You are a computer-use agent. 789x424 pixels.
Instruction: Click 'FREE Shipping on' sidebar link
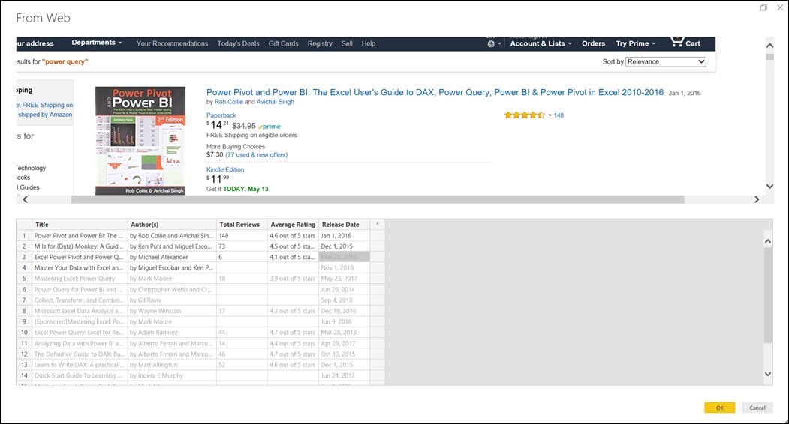pos(45,106)
